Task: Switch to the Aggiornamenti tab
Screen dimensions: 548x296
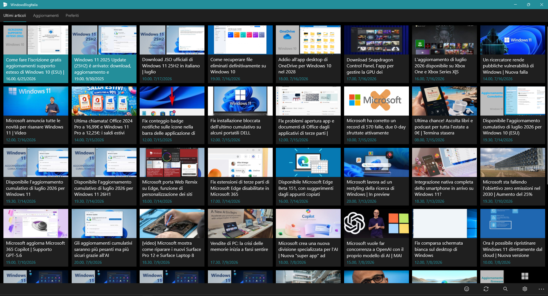Action: (x=46, y=15)
